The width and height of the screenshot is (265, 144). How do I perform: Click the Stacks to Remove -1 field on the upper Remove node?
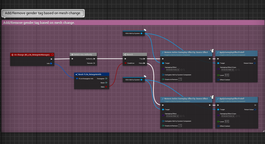coord(180,79)
